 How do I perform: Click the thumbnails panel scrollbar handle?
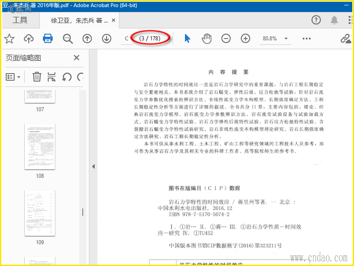[83, 212]
